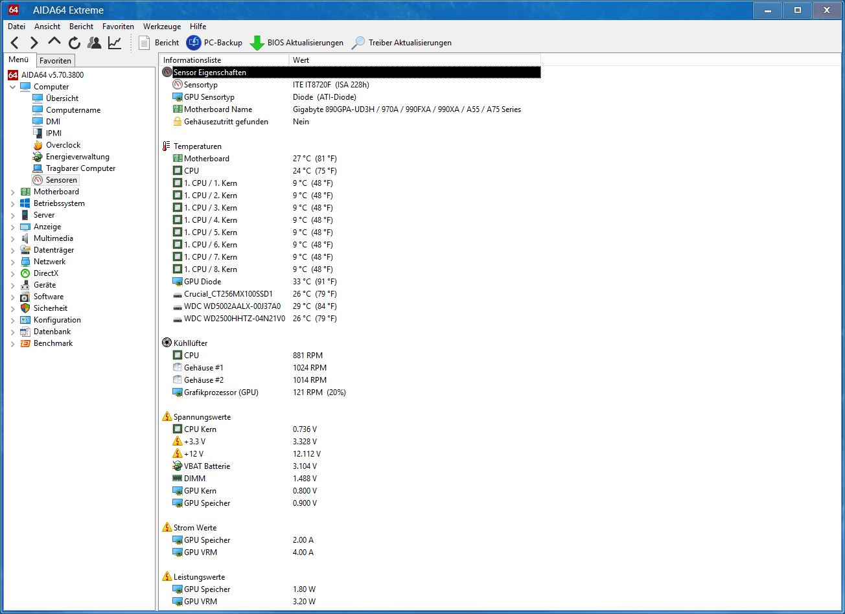Screen dimensions: 845x614
Task: Open the user manager toolbar icon
Action: [95, 43]
